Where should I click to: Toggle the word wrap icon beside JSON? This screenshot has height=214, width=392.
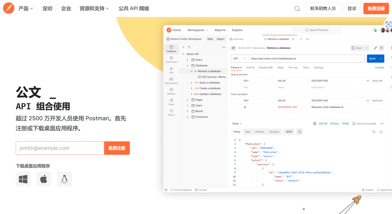click(299, 132)
